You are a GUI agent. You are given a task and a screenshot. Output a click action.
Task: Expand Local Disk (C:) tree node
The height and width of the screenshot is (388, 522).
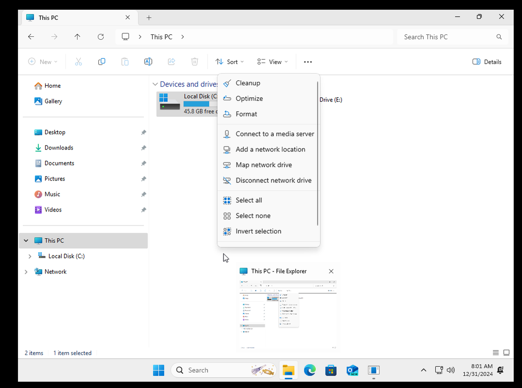30,256
